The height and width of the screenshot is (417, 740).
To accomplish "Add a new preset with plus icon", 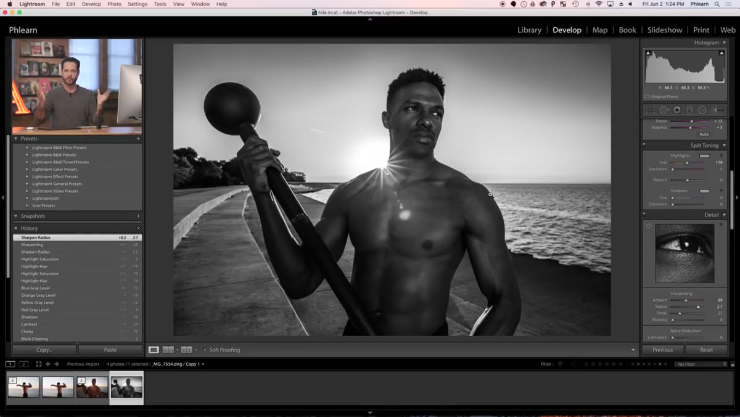I will (x=138, y=139).
